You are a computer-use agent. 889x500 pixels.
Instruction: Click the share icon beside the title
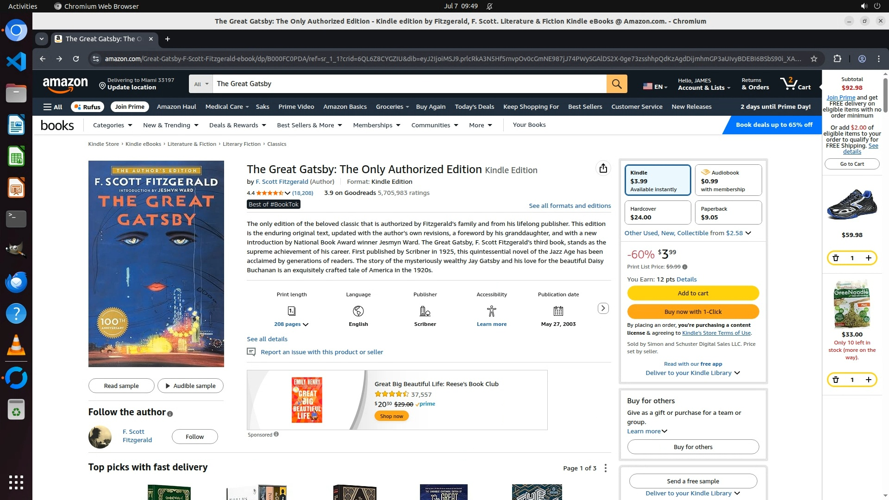point(603,169)
